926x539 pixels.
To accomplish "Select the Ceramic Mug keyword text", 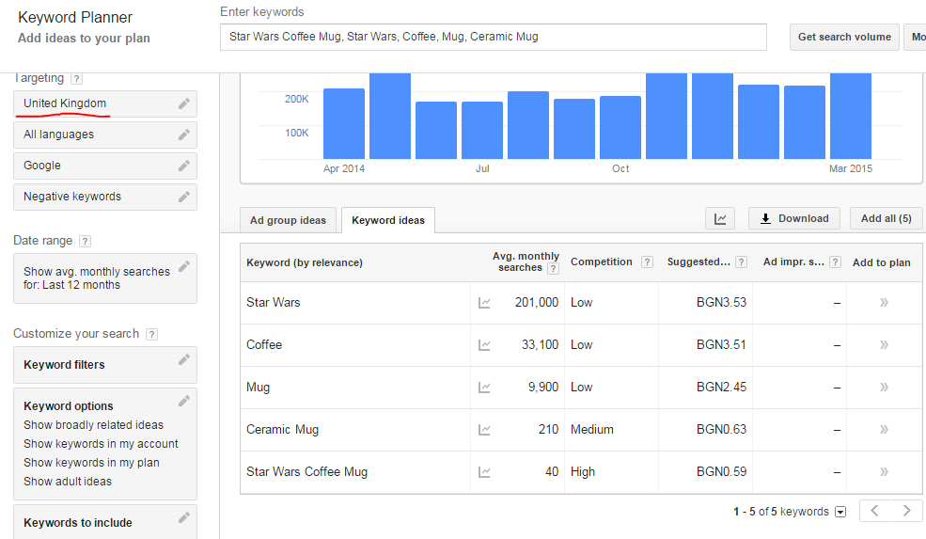I will (x=282, y=430).
